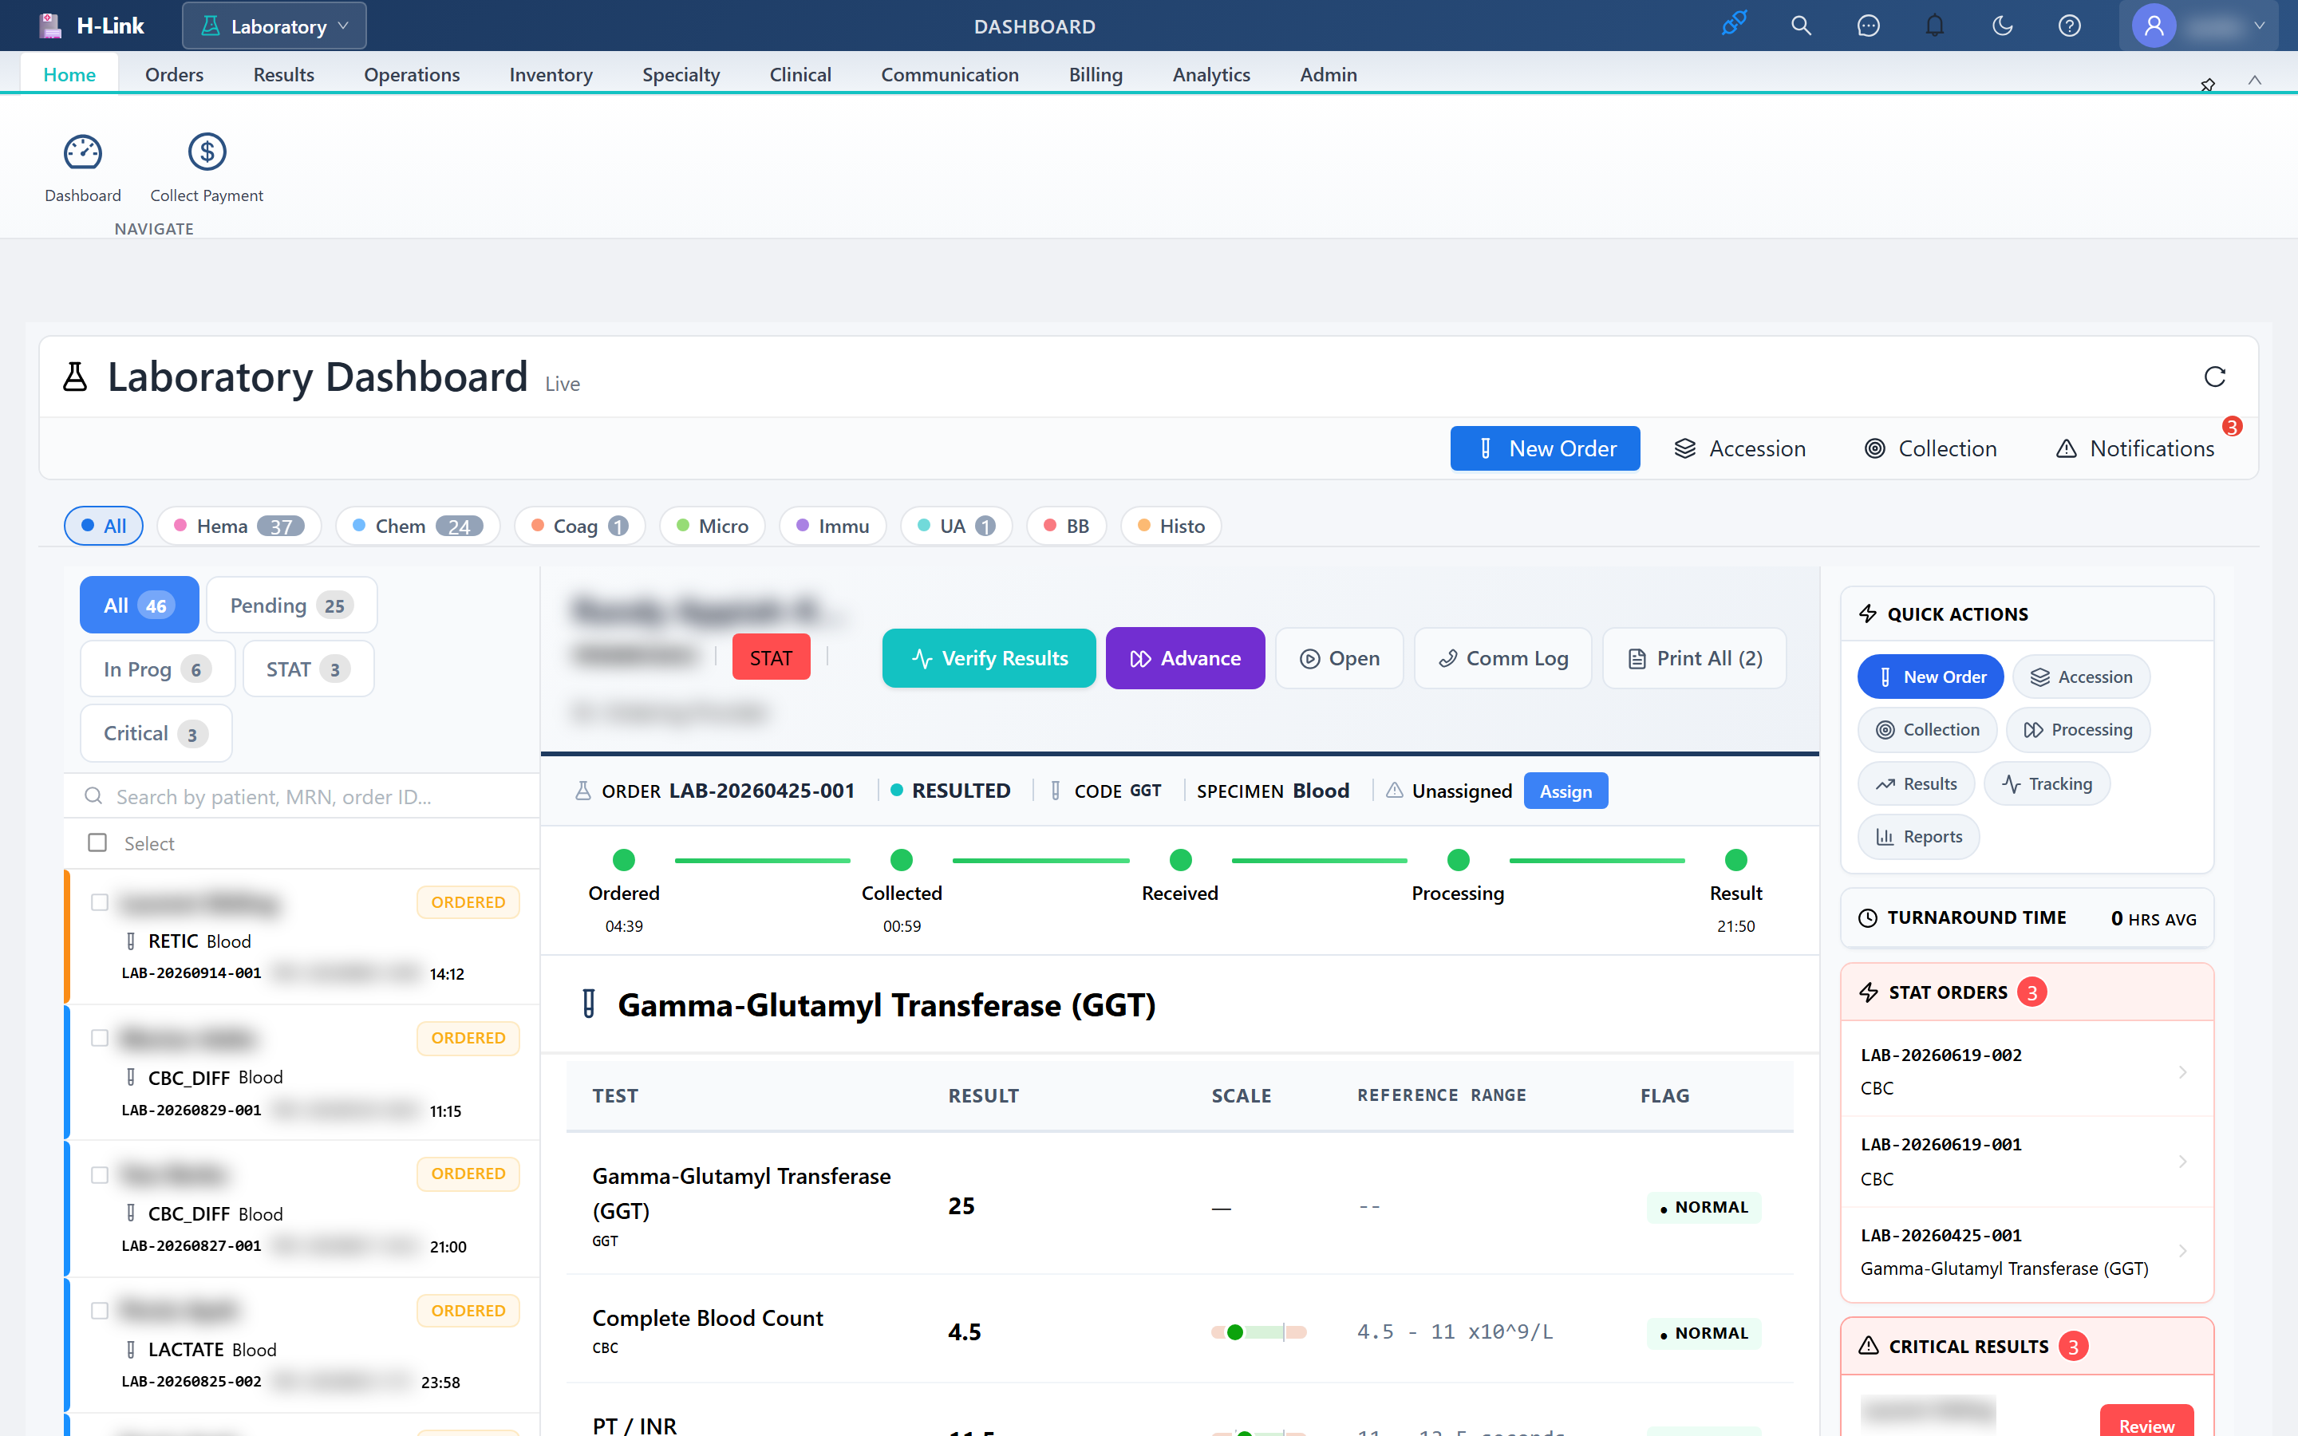This screenshot has height=1436, width=2298.
Task: Open the help question mark icon
Action: (2069, 26)
